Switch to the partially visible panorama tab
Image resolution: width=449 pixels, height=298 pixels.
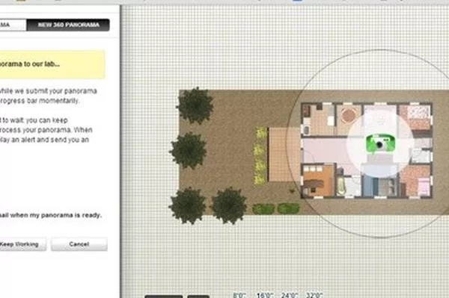(x=13, y=25)
